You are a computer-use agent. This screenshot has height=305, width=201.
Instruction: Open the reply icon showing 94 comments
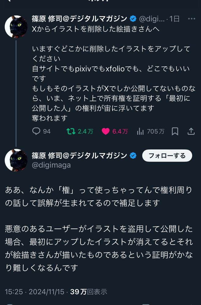click(36, 131)
